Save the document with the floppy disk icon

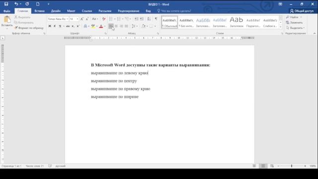[6, 4]
